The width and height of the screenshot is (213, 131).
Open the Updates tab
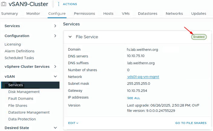(198, 14)
